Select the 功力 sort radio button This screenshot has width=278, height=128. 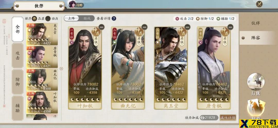[x=48, y=19]
